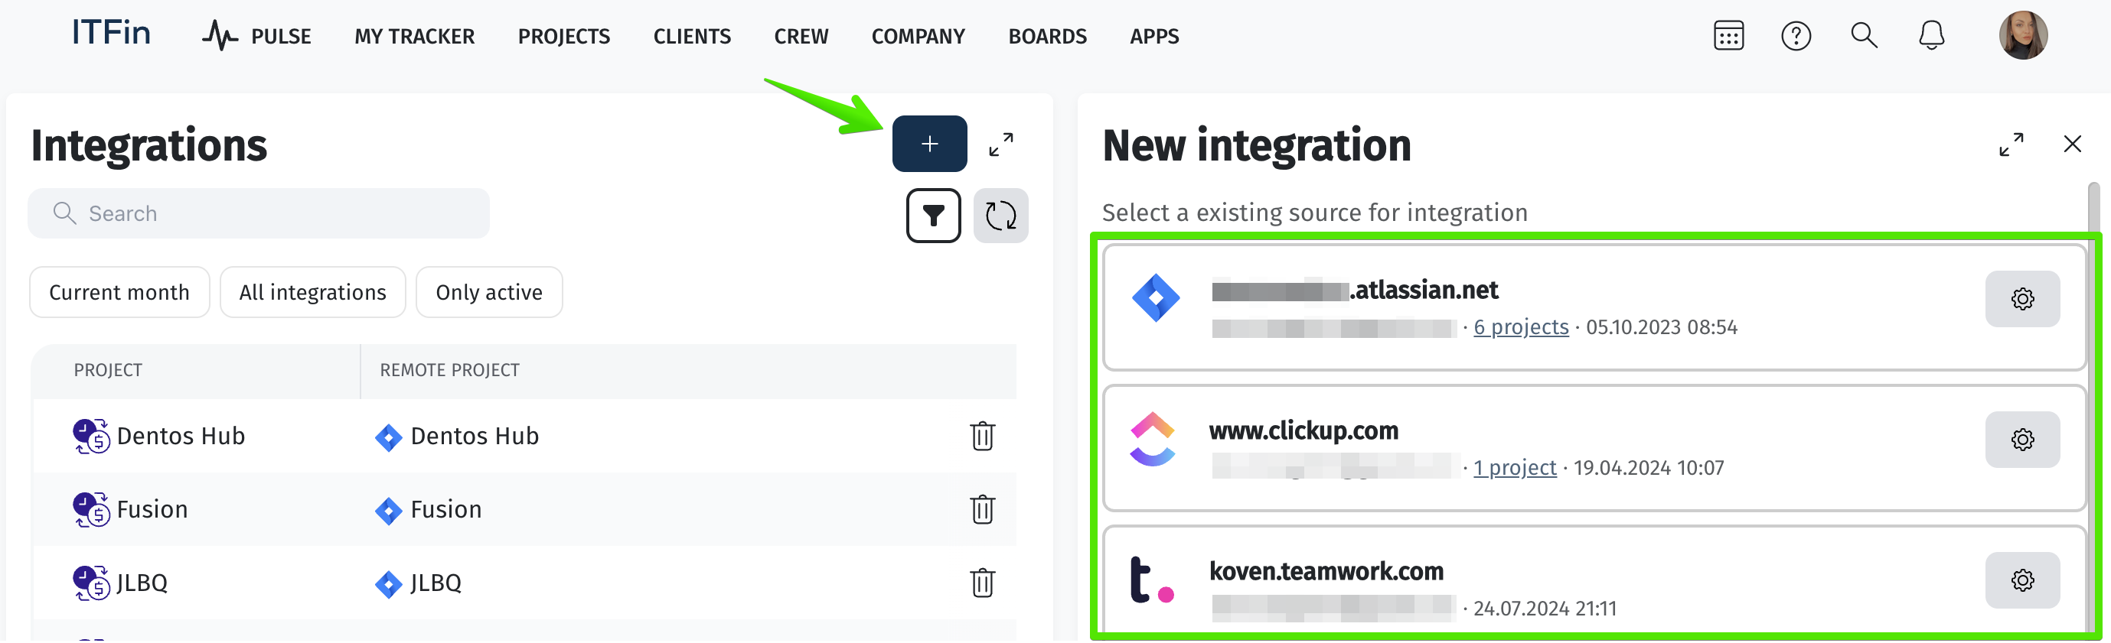
Task: Expand the Integrations panel to fullscreen
Action: (1000, 145)
